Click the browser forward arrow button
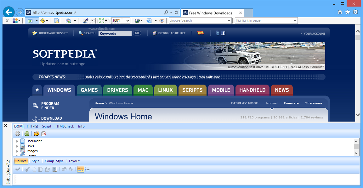The height and width of the screenshot is (188, 363). [x=20, y=12]
